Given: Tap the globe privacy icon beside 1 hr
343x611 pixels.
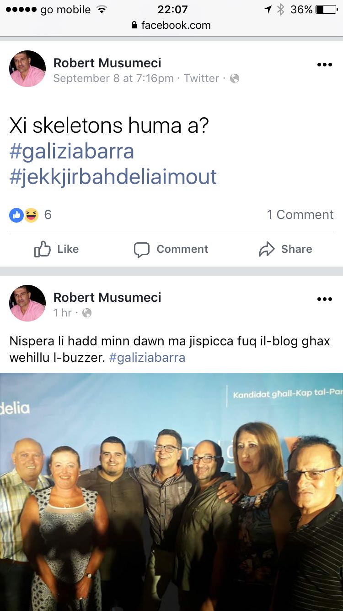Looking at the screenshot, I should [87, 313].
